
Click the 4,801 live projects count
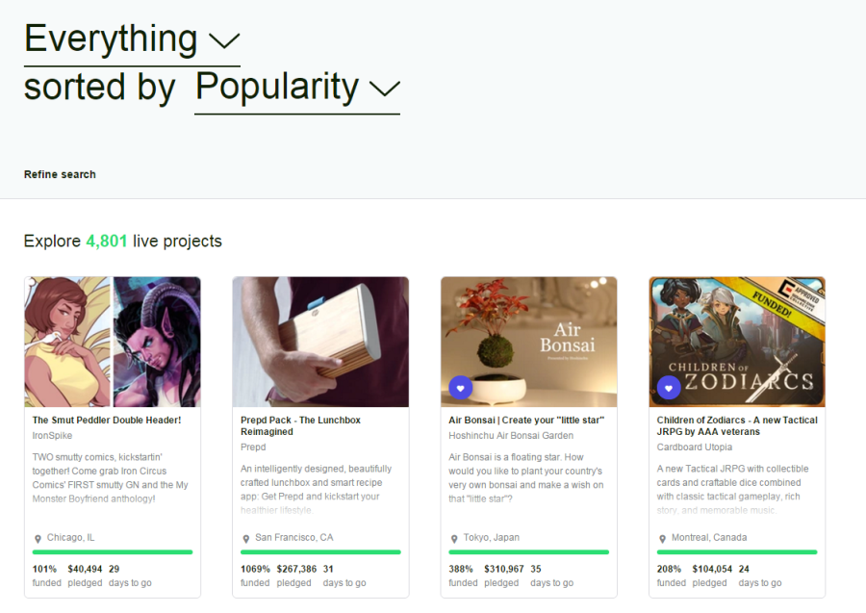(x=107, y=241)
